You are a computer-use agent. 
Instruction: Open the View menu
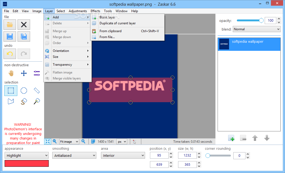click(x=25, y=11)
